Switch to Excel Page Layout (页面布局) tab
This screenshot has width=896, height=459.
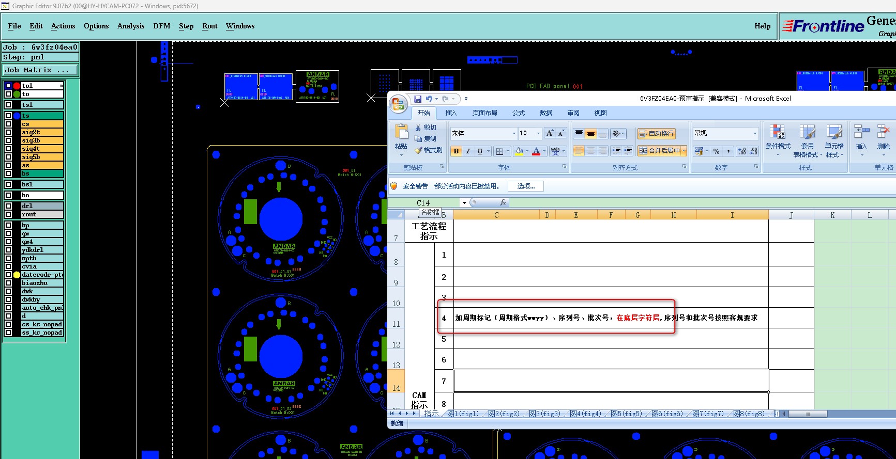[485, 113]
